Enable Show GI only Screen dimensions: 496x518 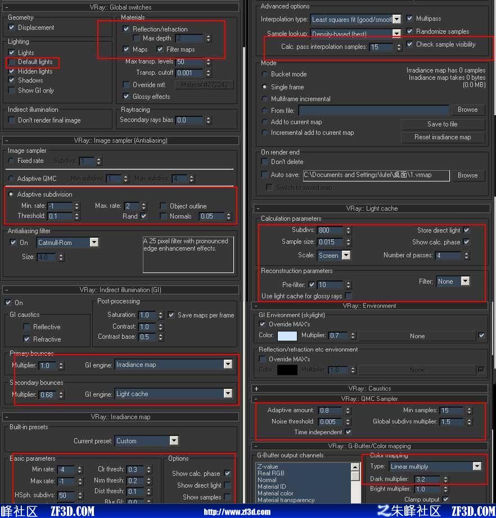click(12, 90)
